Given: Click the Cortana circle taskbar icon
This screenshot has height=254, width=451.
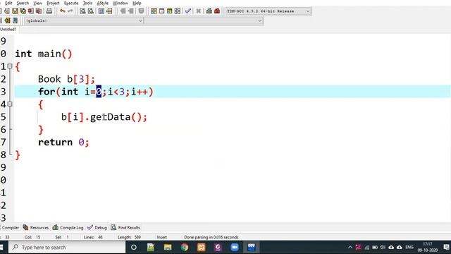Looking at the screenshot, I should click(x=134, y=247).
